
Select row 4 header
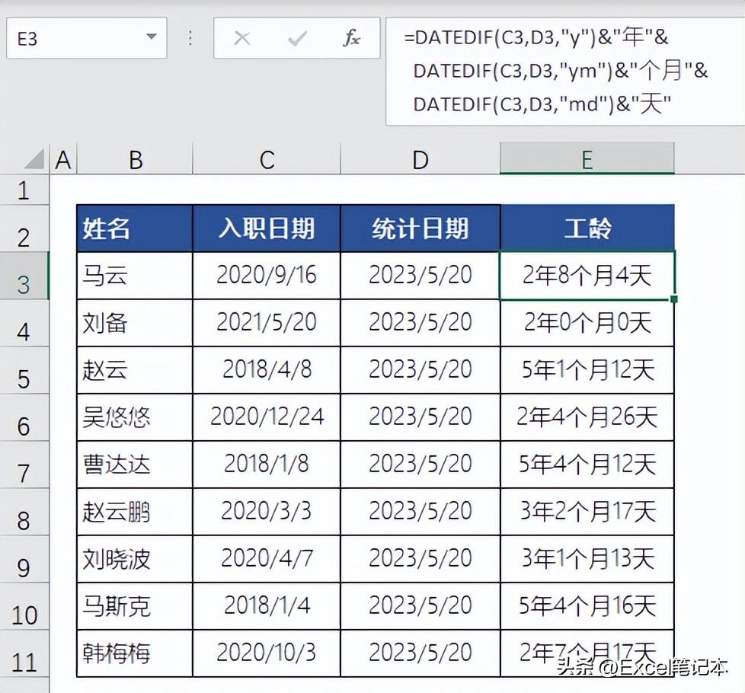24,323
